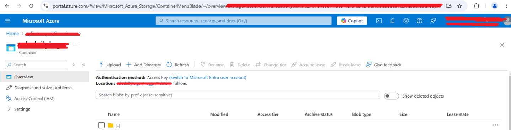Open the Chrome three-dot menu
The image size is (511, 130).
click(x=506, y=6)
